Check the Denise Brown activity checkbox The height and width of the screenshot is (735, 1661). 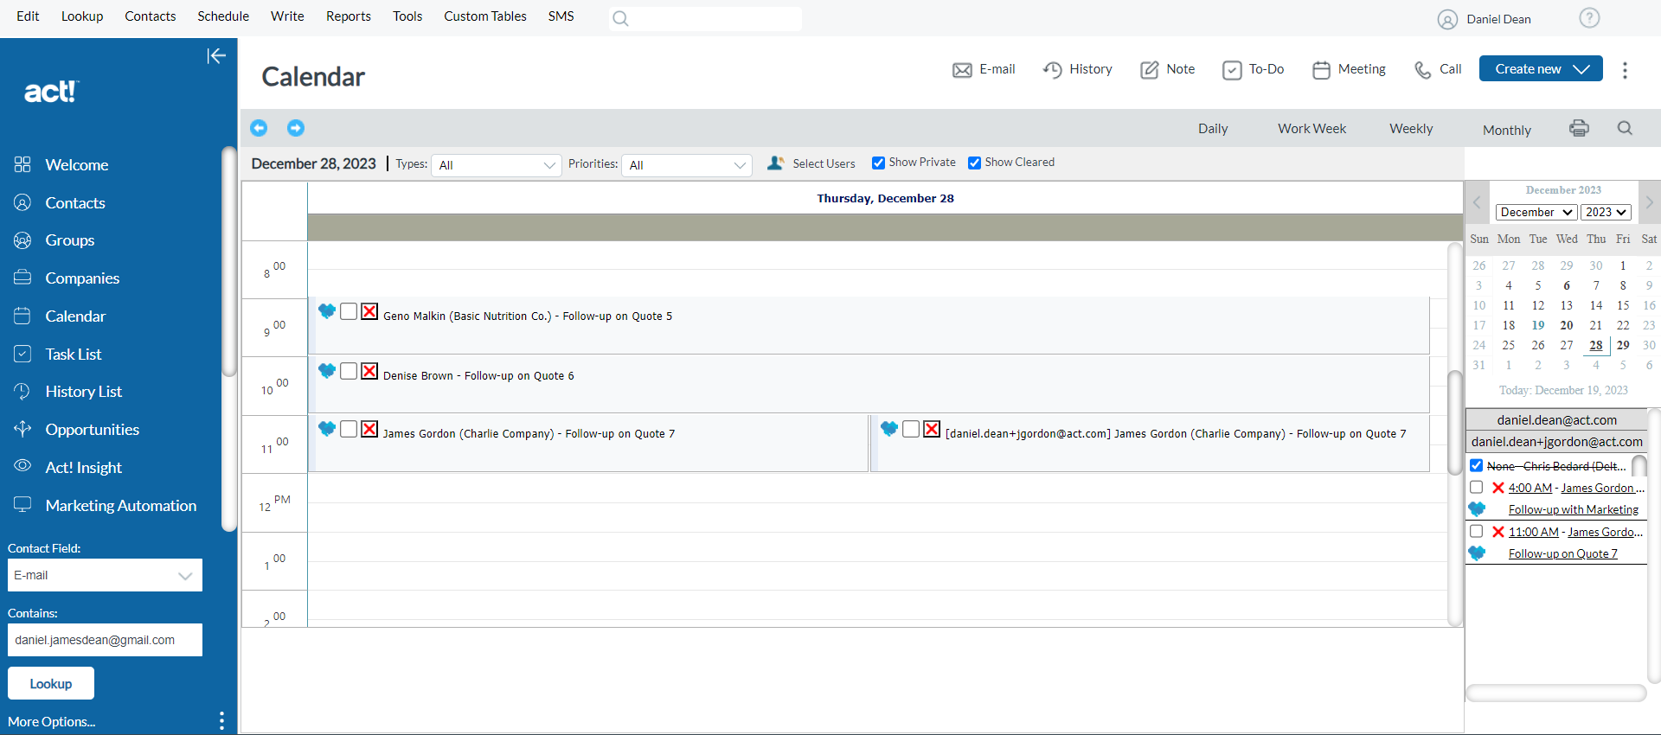[x=349, y=371]
